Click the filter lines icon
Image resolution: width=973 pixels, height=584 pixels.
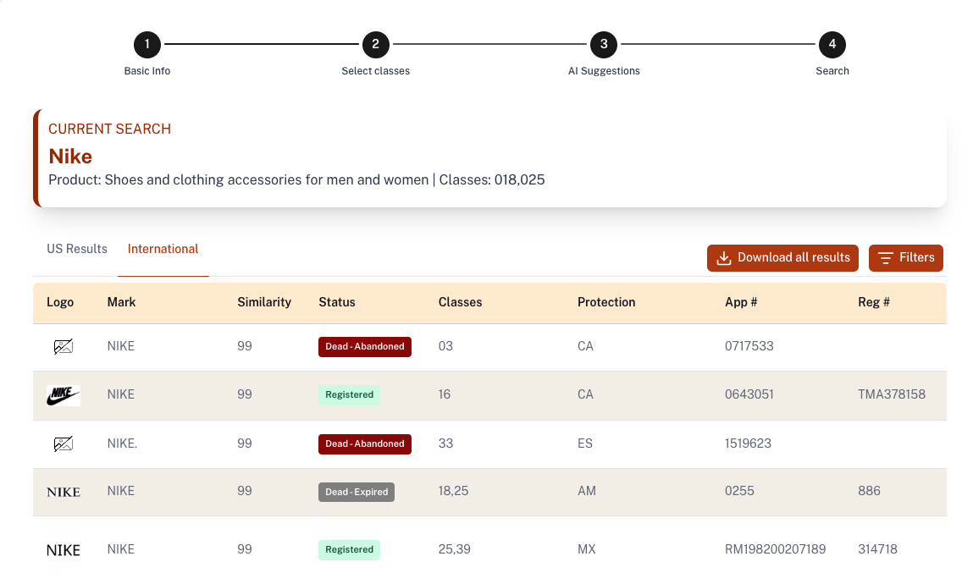click(x=886, y=258)
